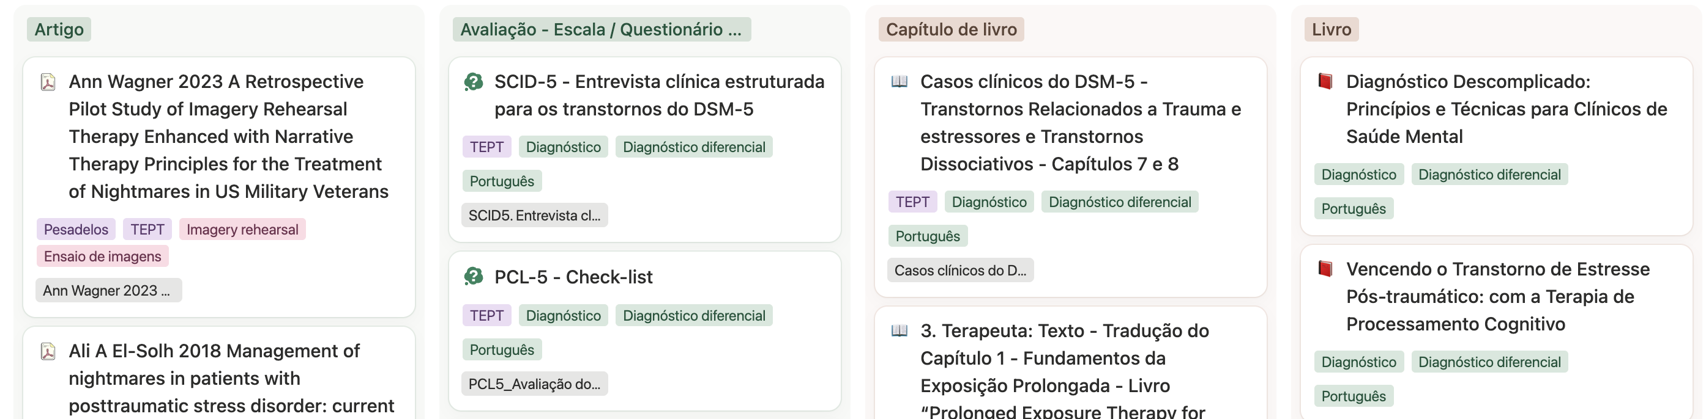This screenshot has width=1706, height=419.
Task: Open the PCL5_Avaliação do... file attachment
Action: 534,384
